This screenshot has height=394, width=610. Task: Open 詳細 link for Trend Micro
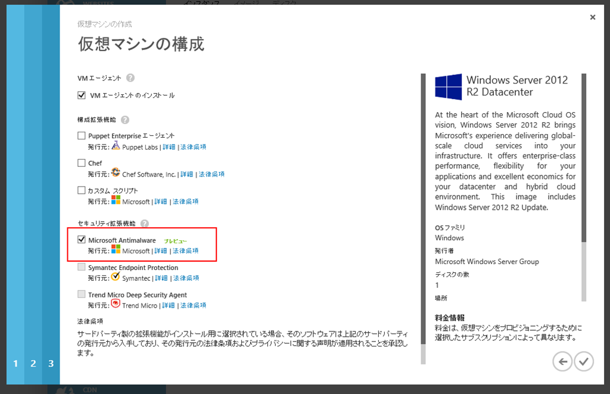click(x=169, y=305)
